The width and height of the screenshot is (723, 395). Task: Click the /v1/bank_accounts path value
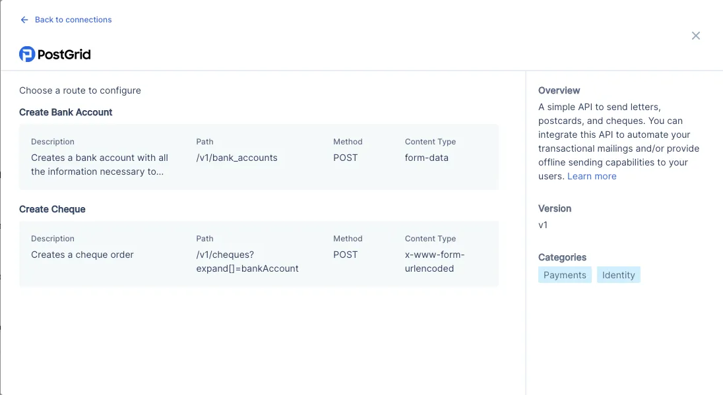(x=236, y=158)
